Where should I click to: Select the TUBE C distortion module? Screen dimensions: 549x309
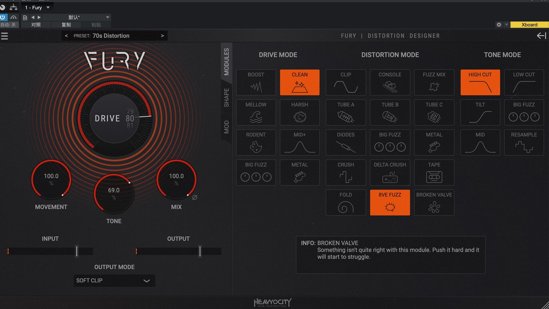tap(434, 112)
